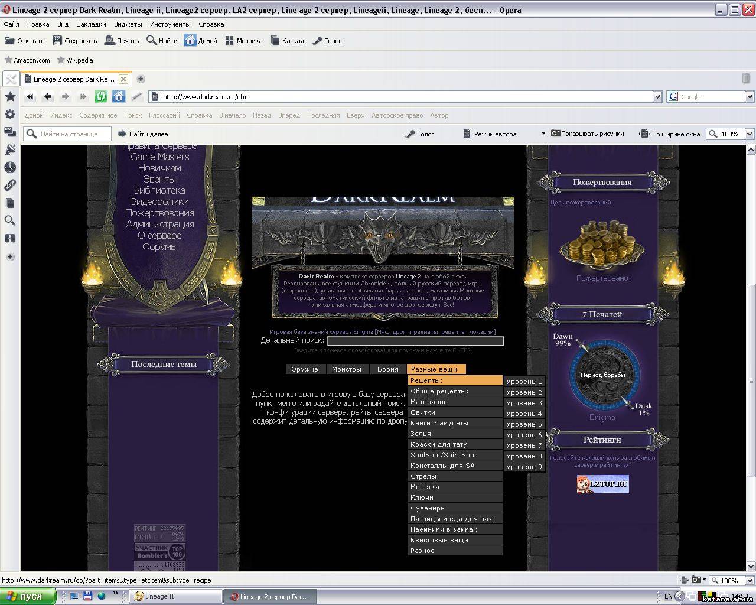Open the Закладки menu
Viewport: 756px width, 605px height.
coord(91,24)
